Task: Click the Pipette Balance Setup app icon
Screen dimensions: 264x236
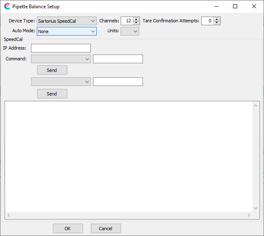Action: tap(7, 6)
